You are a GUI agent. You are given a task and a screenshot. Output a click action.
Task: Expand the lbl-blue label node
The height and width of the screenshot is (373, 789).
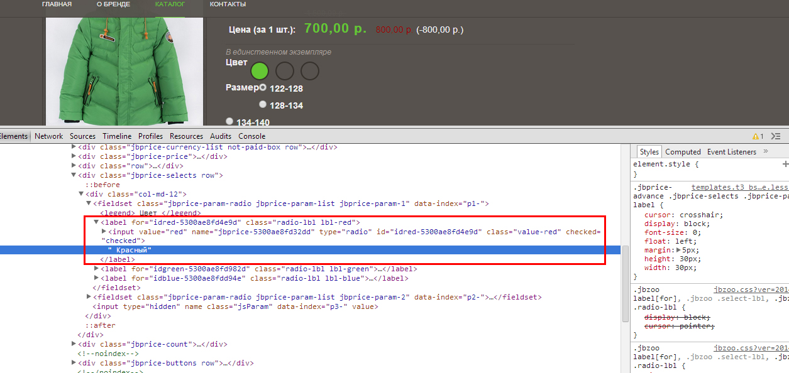pyautogui.click(x=97, y=278)
